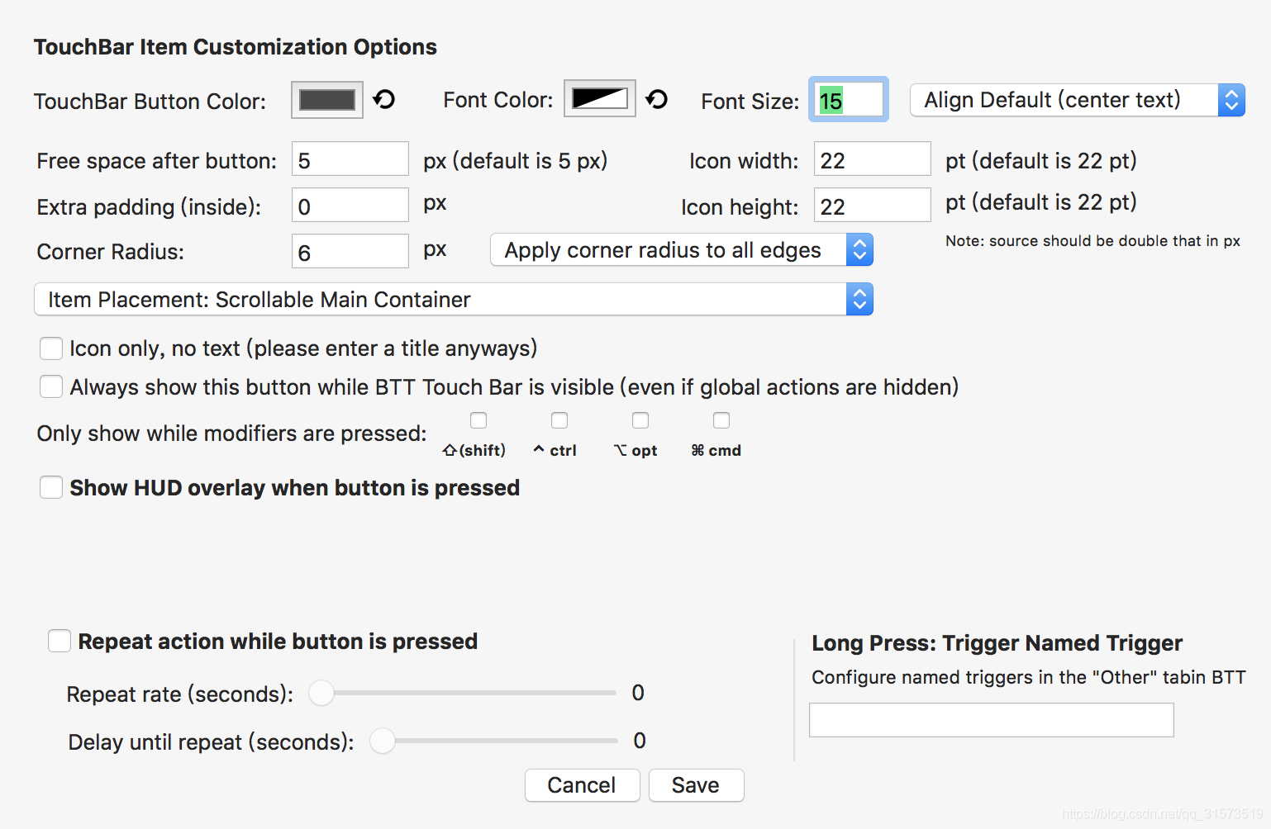Click the Icon height field
The image size is (1271, 829).
(x=873, y=205)
